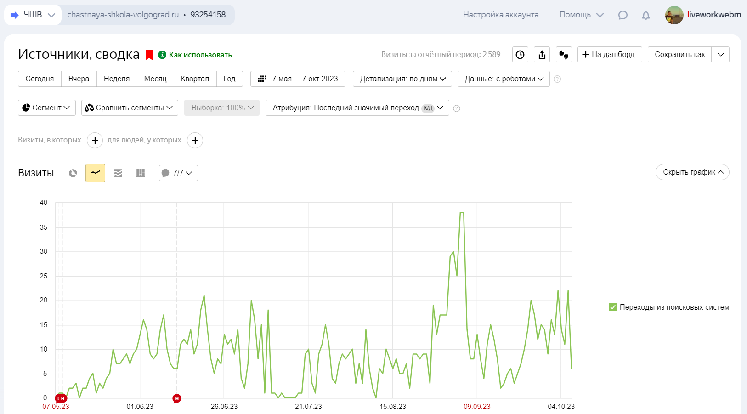Click the red note marker in June
The image size is (747, 414).
coord(177,398)
